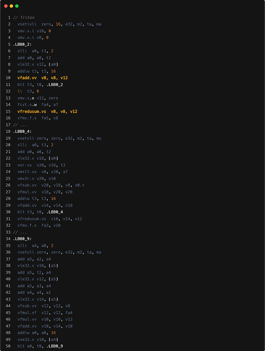The image size is (265, 351).
Task: Click the green maximize window button
Action: tap(17, 6)
